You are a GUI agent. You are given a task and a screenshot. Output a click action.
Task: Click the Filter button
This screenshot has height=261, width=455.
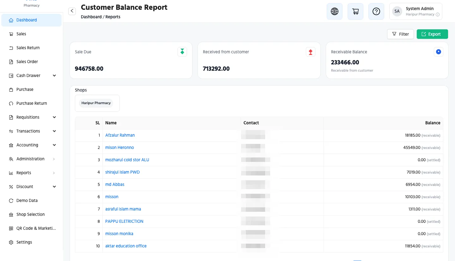(x=400, y=34)
